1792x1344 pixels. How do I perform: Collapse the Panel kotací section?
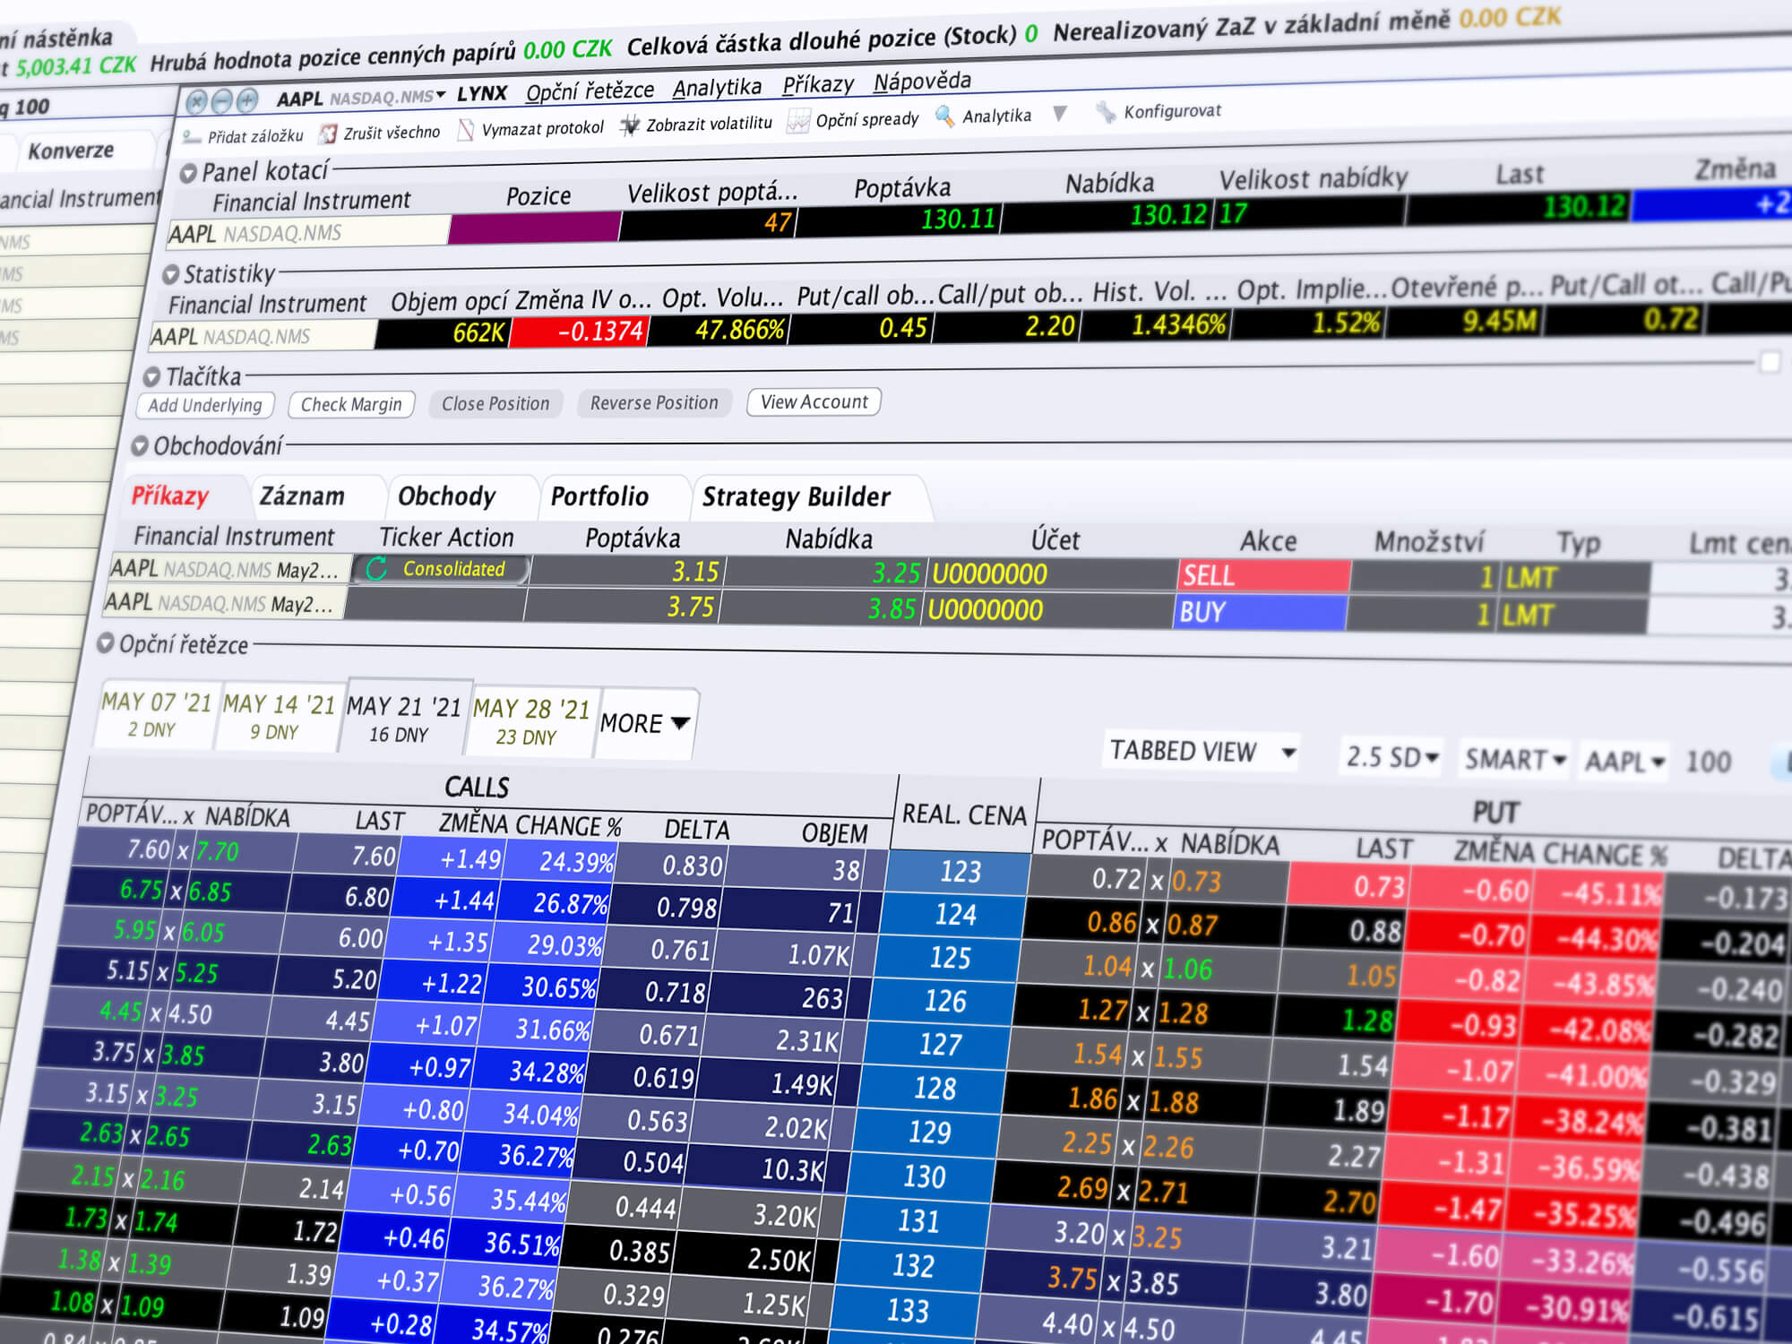188,174
